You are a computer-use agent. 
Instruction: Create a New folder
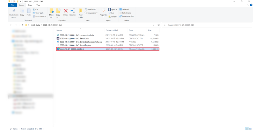[x=81, y=13]
